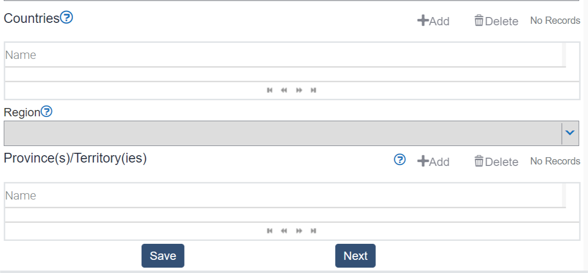Add a new Countries record
The width and height of the screenshot is (588, 273).
[433, 21]
